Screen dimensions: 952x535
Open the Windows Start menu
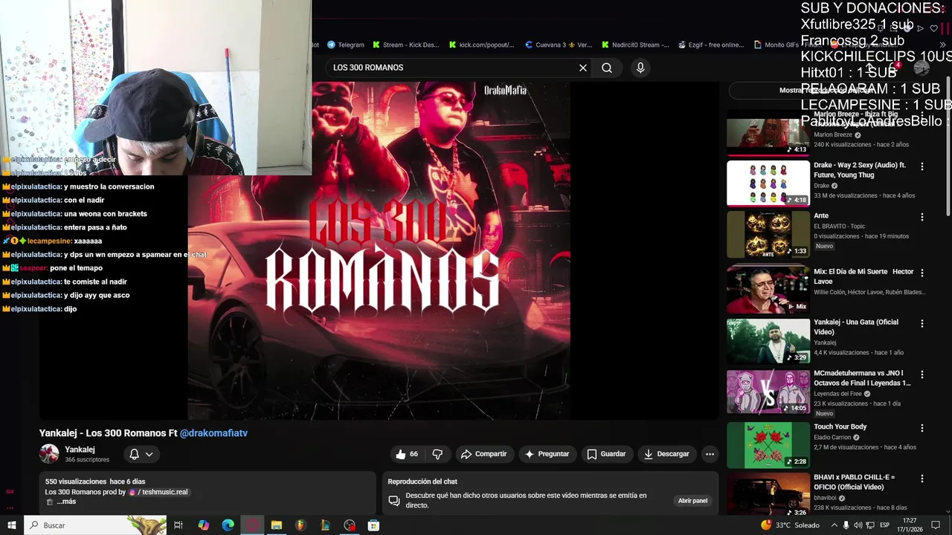click(11, 525)
